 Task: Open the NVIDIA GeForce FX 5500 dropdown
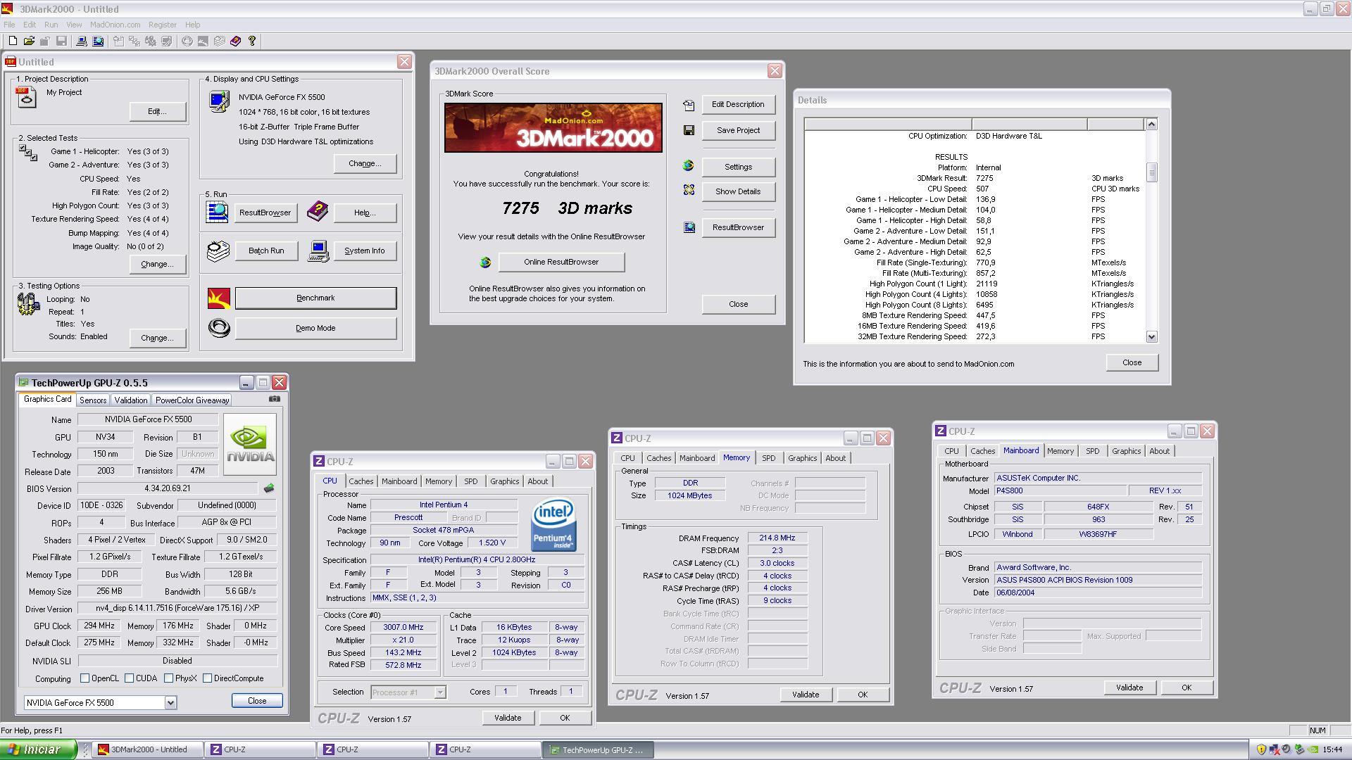[170, 702]
